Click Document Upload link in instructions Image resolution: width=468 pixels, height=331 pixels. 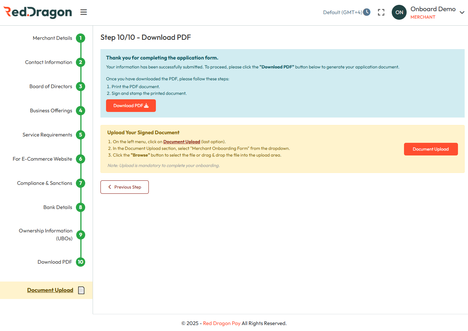click(x=182, y=142)
